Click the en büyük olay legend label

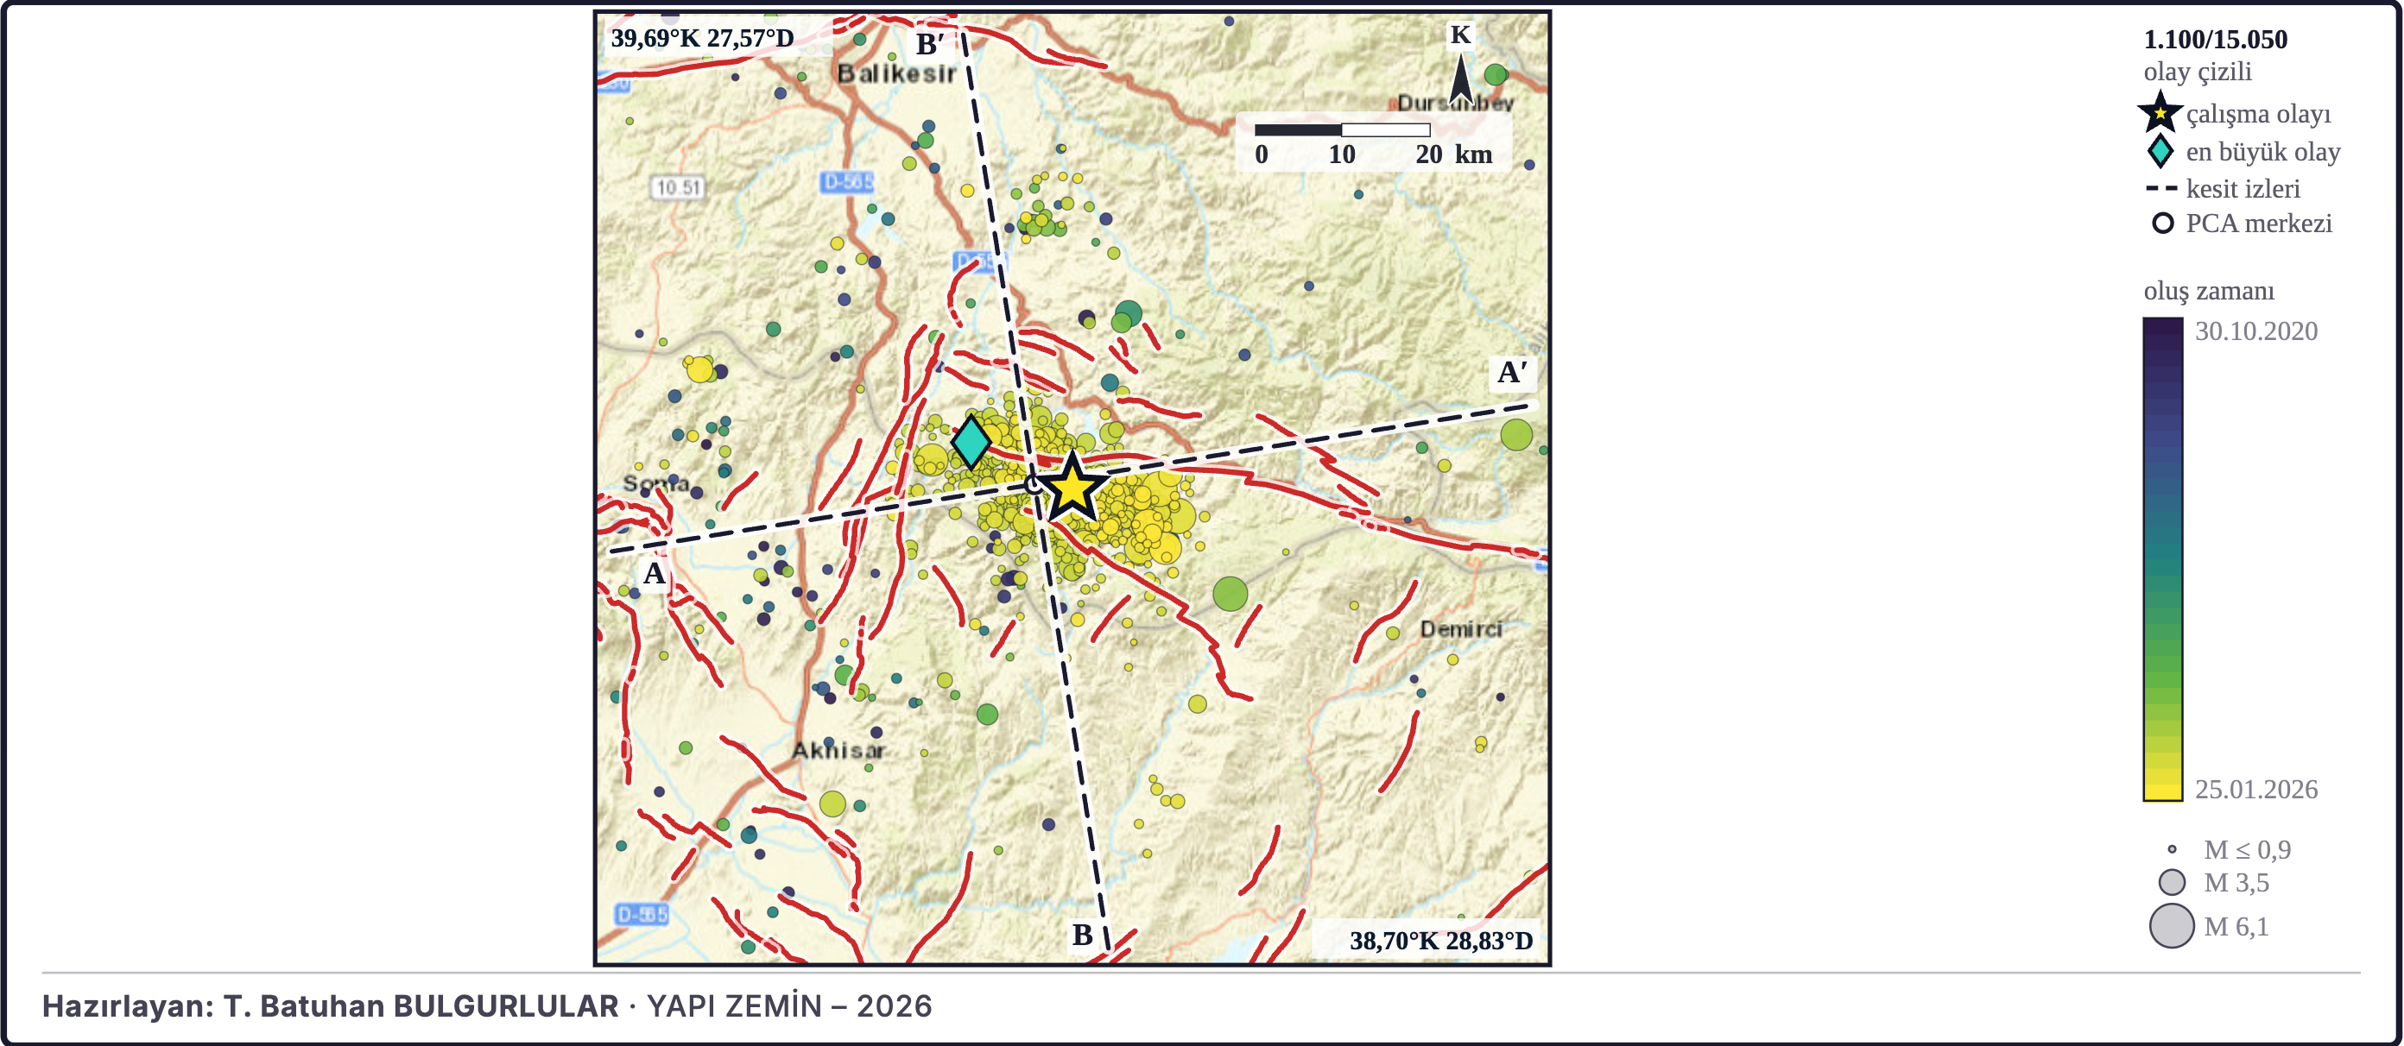tap(2263, 151)
